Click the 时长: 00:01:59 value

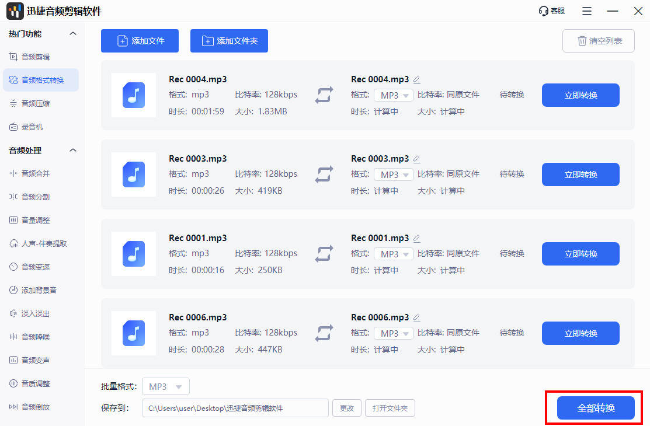(196, 111)
